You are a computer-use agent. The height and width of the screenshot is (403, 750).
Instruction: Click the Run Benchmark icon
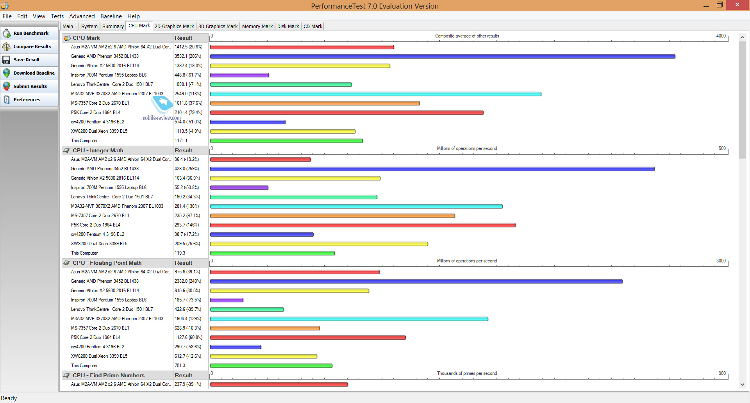(7, 33)
